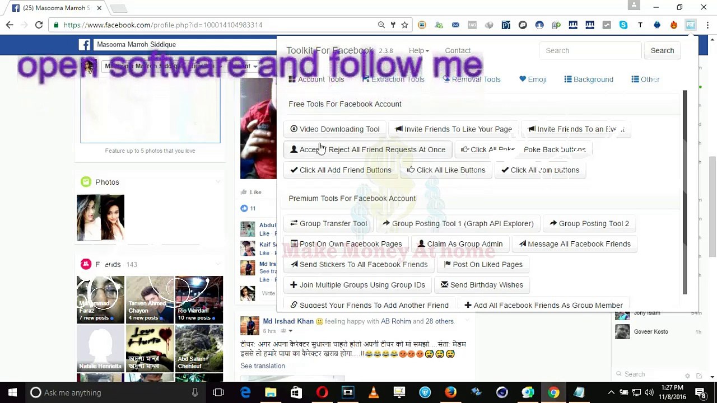Viewport: 717px width, 403px height.
Task: Show hidden system tray icons
Action: tap(611, 392)
